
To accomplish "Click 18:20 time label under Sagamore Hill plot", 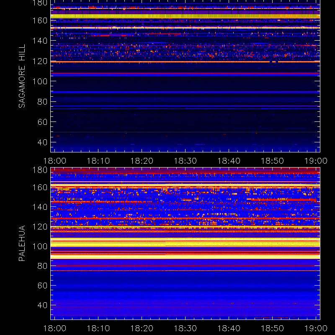I will pos(142,161).
